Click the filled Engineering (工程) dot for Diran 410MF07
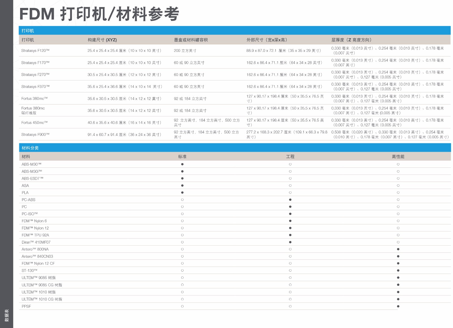This screenshot has height=328, width=453. coord(290,242)
